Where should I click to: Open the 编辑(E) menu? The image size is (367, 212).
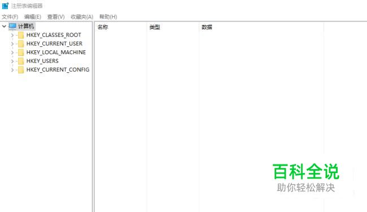point(33,17)
